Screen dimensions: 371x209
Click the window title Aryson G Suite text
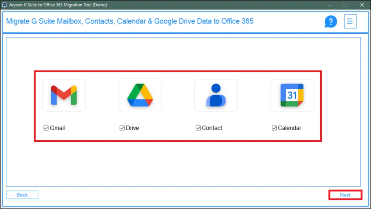(58, 5)
